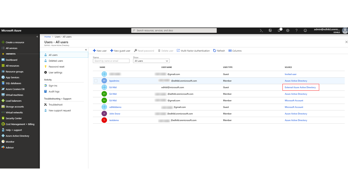
Task: Open the help question mark icon
Action: (296, 30)
